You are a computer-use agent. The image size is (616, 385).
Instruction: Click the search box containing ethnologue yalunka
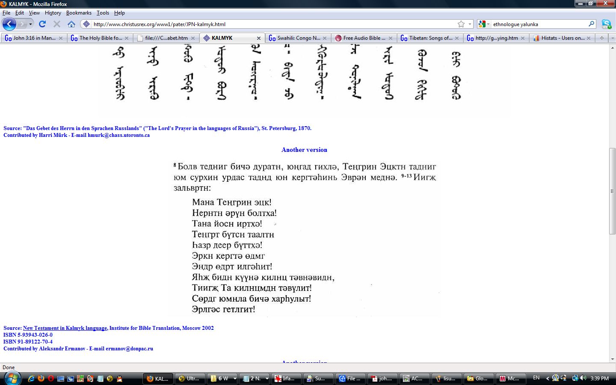[539, 24]
